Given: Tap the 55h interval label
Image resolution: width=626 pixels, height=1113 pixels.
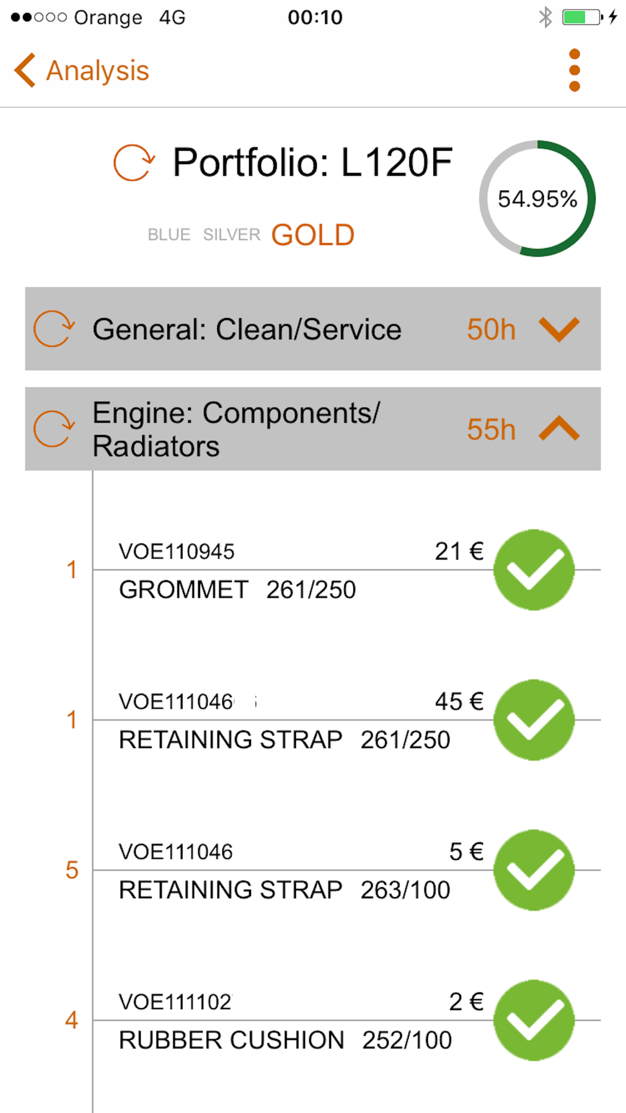Looking at the screenshot, I should click(491, 429).
